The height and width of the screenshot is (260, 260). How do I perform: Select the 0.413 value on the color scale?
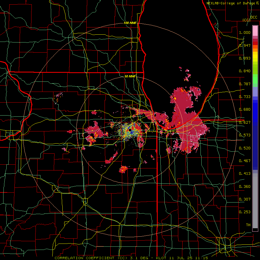click(x=245, y=174)
